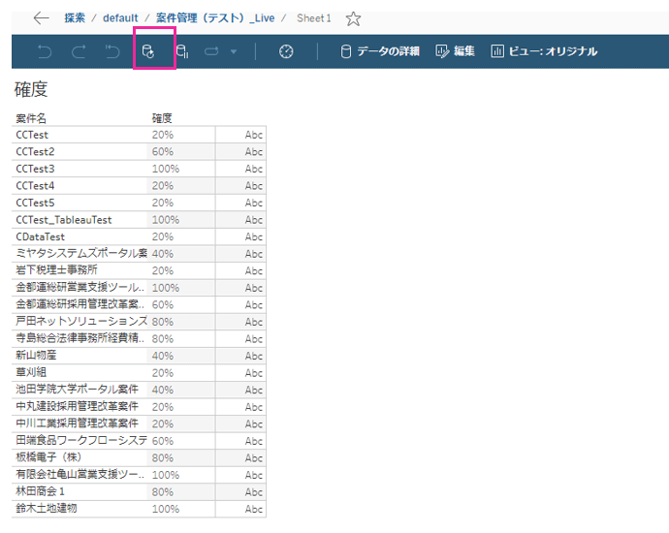Favorite this view with the star icon

(353, 18)
